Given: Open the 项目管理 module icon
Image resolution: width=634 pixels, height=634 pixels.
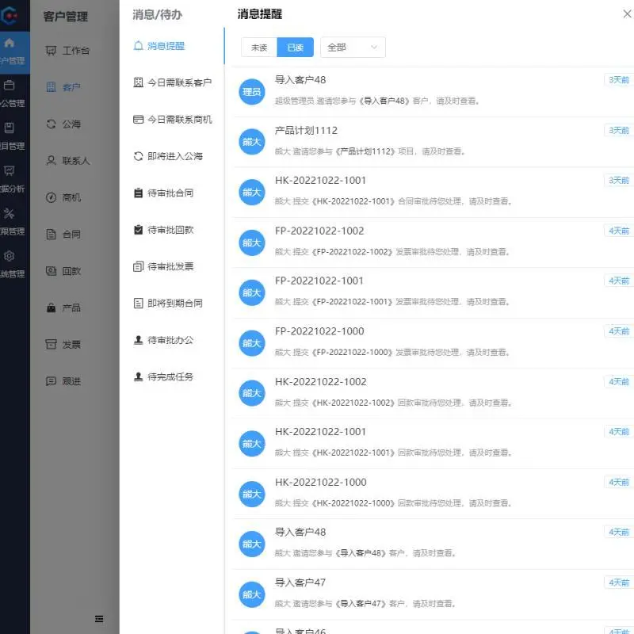Looking at the screenshot, I should pyautogui.click(x=10, y=128).
